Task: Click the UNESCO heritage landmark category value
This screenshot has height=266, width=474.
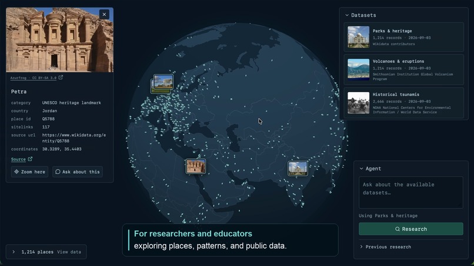Action: (x=71, y=103)
